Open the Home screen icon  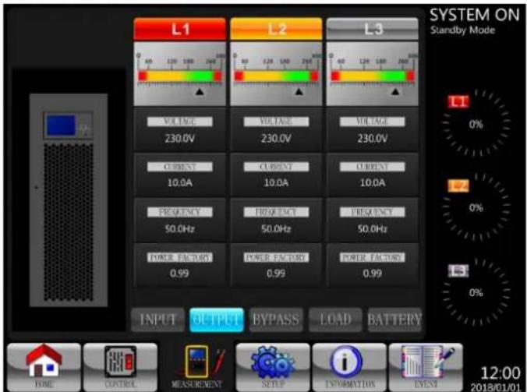coord(44,367)
